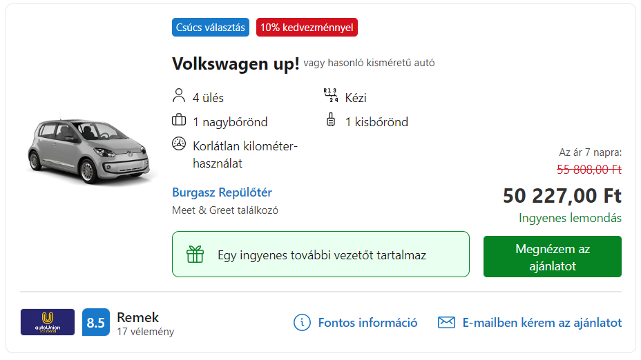Screen dimensions: 641x360
Task: Click the person seats icon
Action: (179, 95)
